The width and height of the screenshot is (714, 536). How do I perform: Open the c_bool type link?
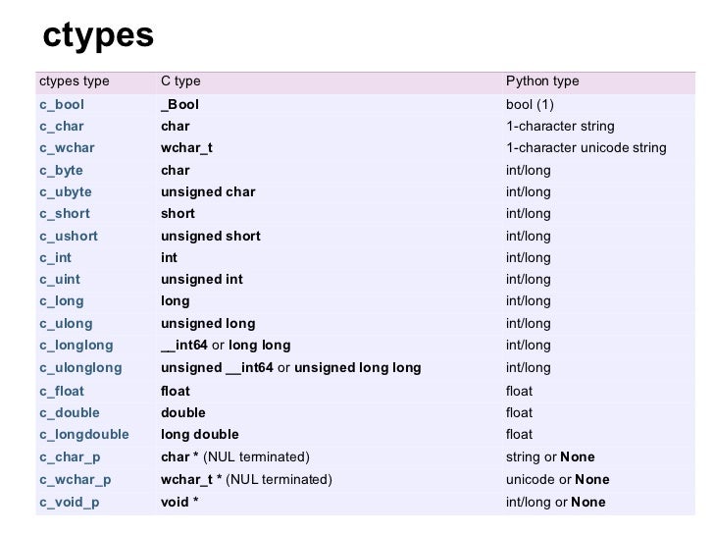point(62,105)
